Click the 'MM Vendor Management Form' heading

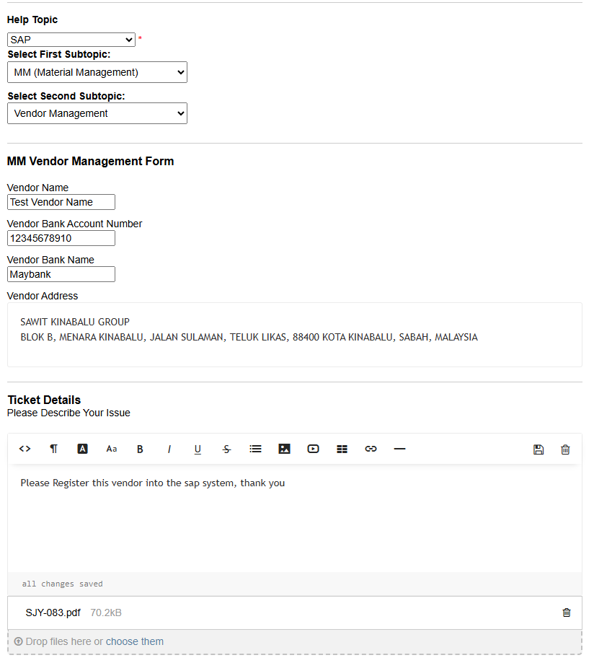tap(90, 161)
